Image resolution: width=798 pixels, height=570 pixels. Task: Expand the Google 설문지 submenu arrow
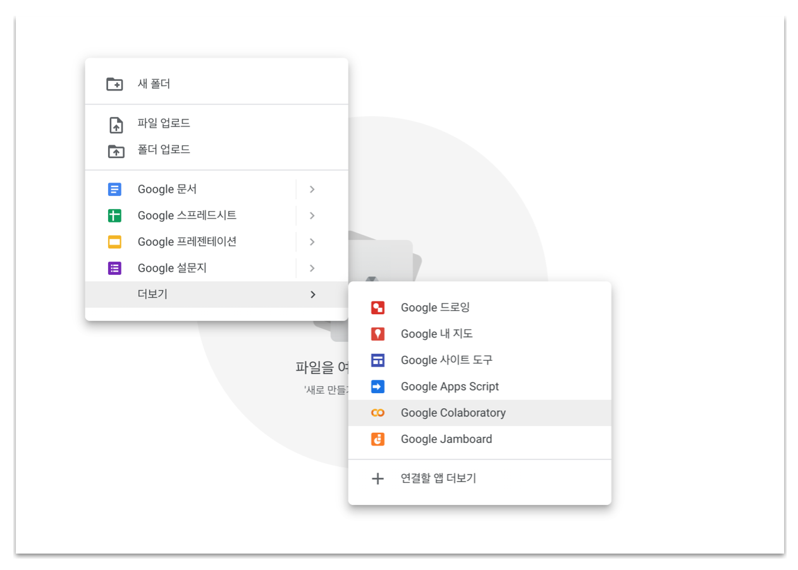312,268
